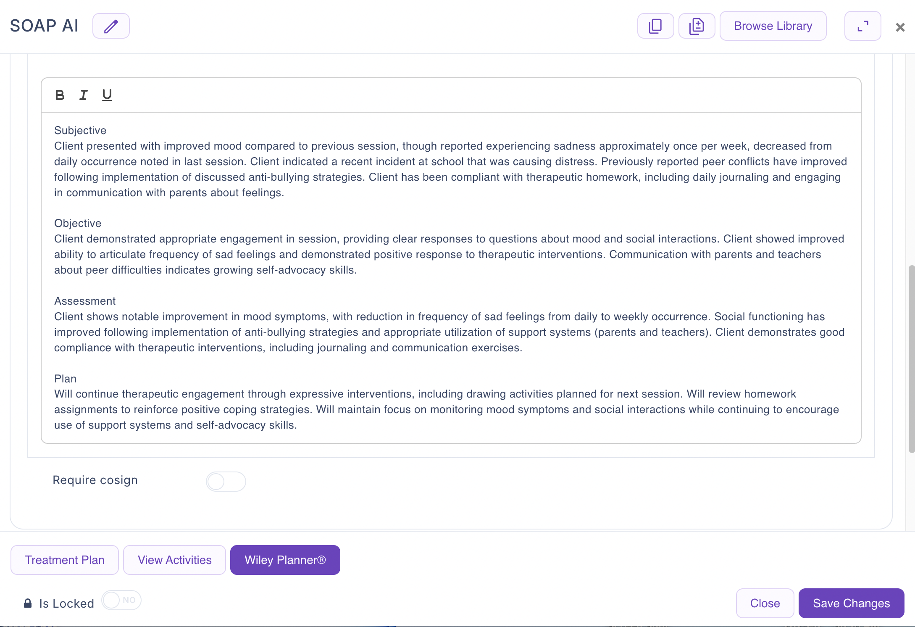Toggle bold formatting
The height and width of the screenshot is (627, 915).
pos(60,95)
